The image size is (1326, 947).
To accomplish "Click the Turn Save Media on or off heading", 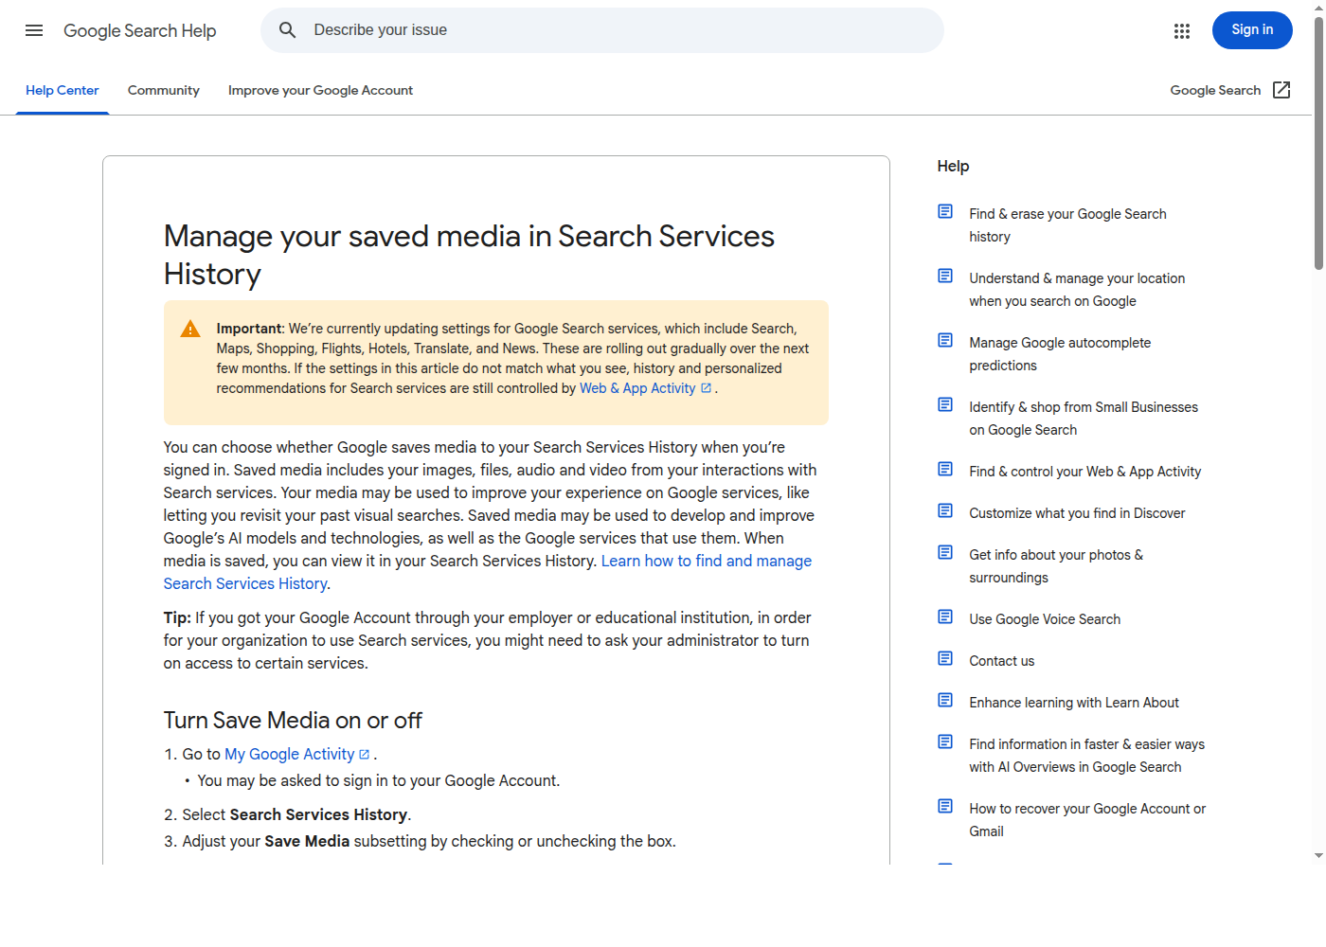I will coord(293,721).
